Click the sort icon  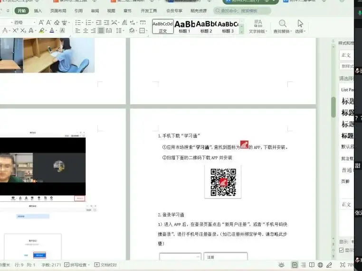click(x=124, y=23)
